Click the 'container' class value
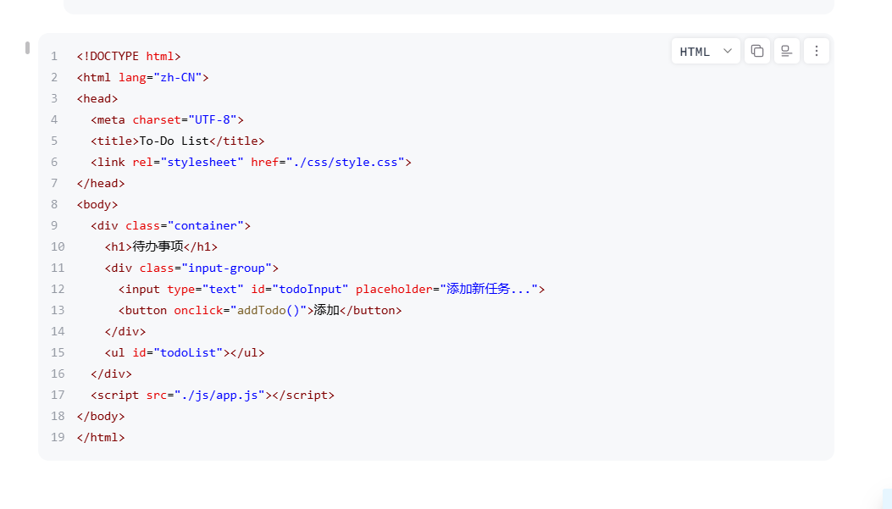This screenshot has height=509, width=892. point(205,226)
